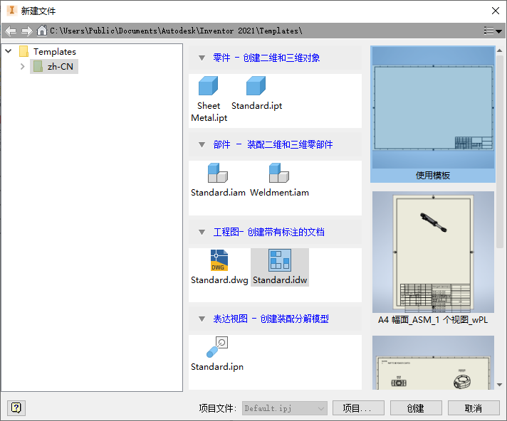Image resolution: width=507 pixels, height=421 pixels.
Task: Click the 项目... button
Action: tap(358, 408)
